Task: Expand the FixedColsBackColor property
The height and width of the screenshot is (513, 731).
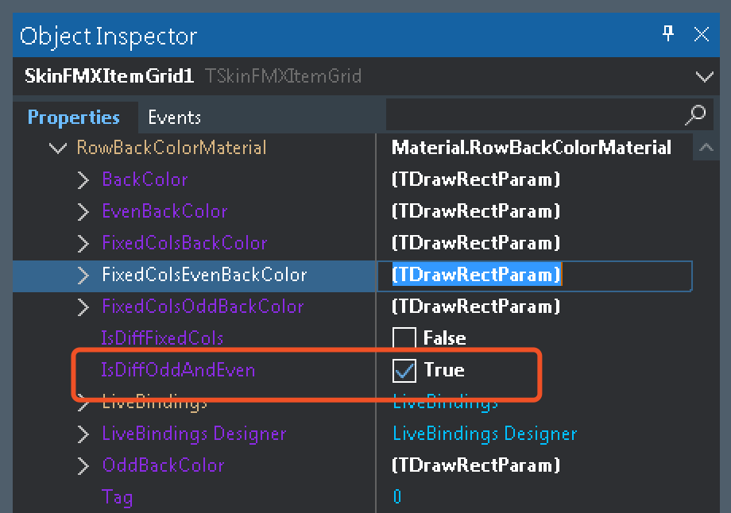Action: 83,244
